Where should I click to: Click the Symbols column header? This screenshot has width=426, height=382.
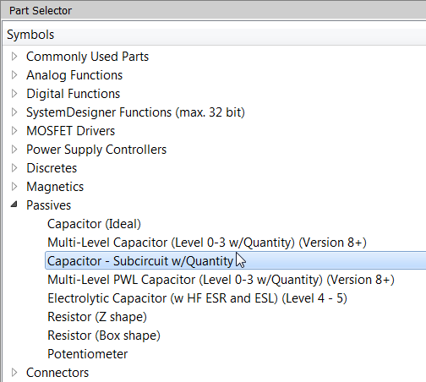coord(214,35)
